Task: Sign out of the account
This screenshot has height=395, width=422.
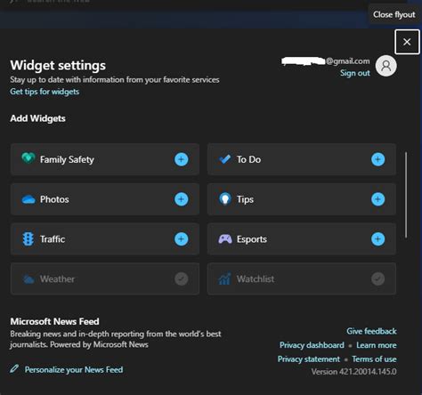Action: click(355, 73)
